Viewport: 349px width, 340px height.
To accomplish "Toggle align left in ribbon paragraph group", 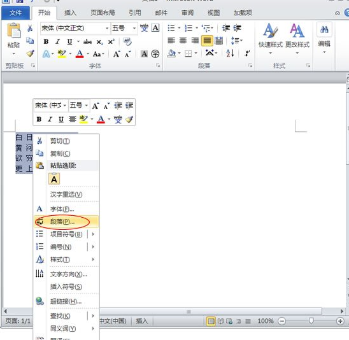I will click(171, 41).
